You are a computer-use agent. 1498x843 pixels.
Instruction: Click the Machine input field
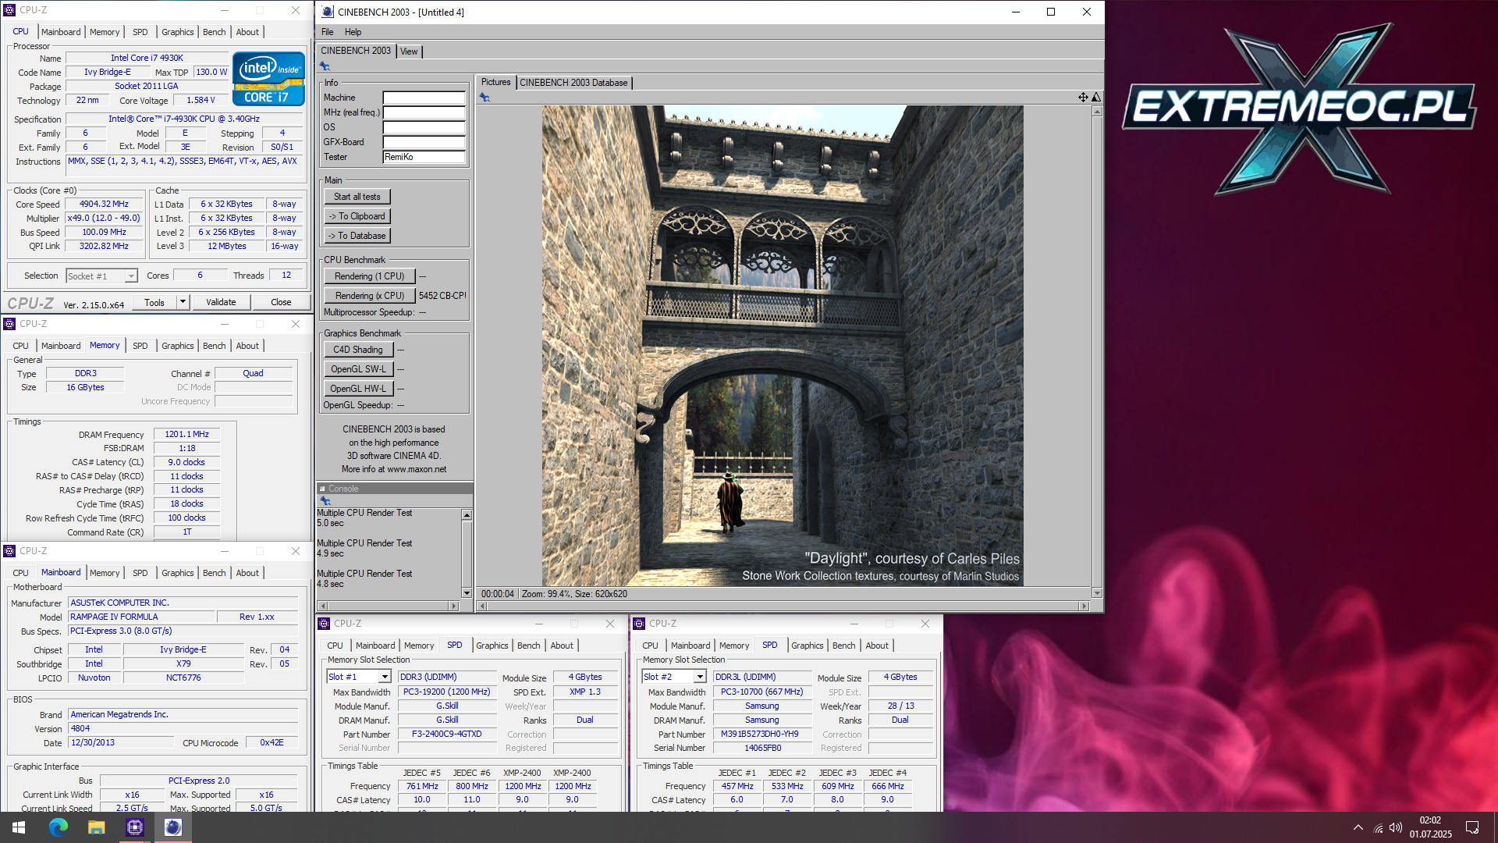click(x=424, y=98)
